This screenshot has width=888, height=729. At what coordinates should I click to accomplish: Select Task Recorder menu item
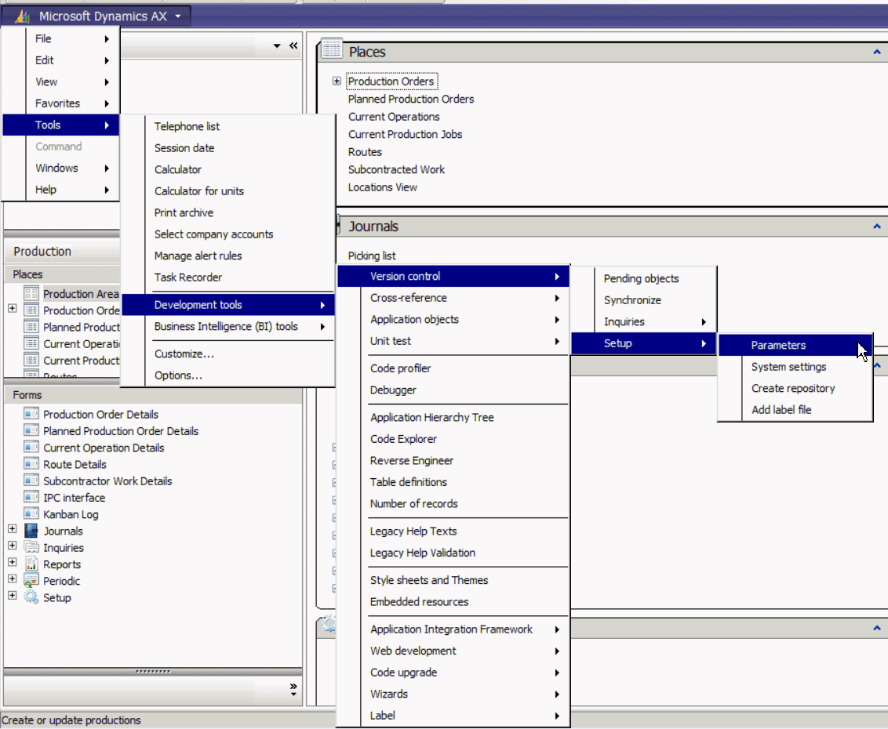point(228,277)
